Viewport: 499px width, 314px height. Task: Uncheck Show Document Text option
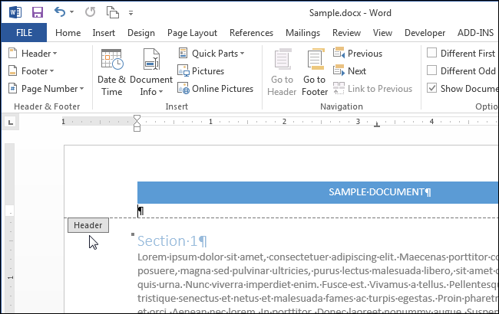pyautogui.click(x=432, y=89)
